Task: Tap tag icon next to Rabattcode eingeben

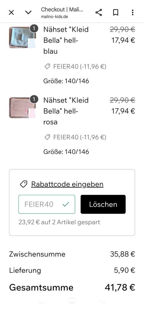Action: pyautogui.click(x=23, y=184)
